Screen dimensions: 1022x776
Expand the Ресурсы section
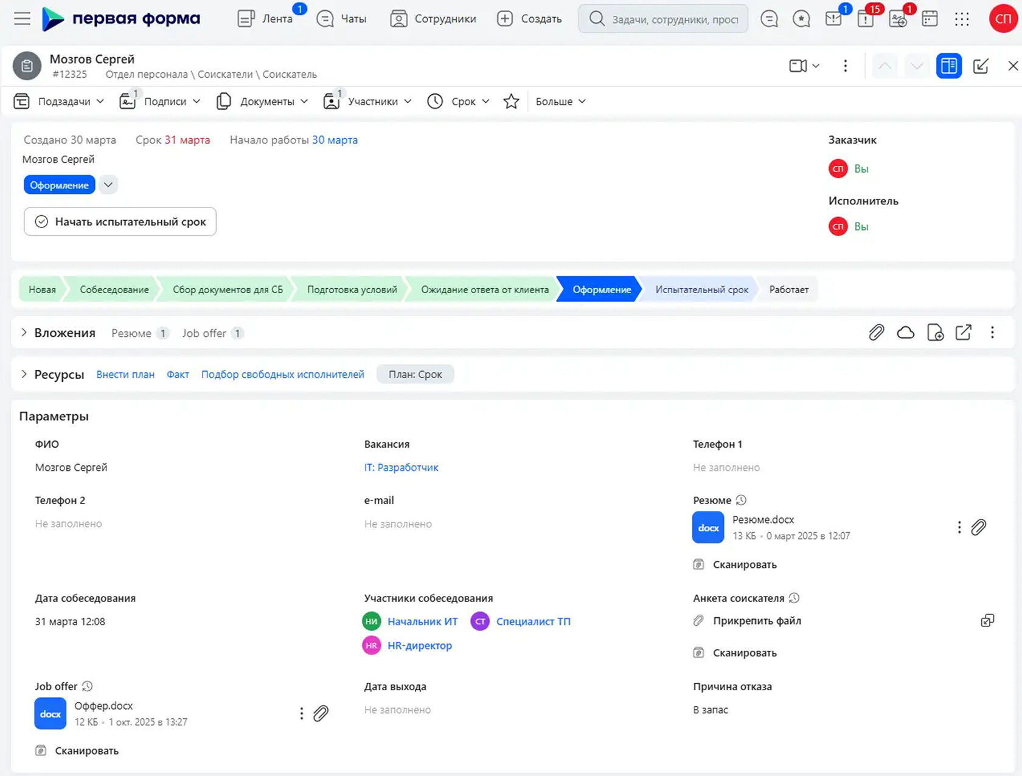(x=24, y=374)
